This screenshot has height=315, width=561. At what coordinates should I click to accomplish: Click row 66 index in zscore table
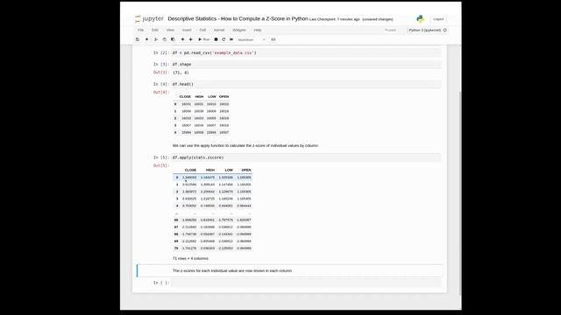176,220
